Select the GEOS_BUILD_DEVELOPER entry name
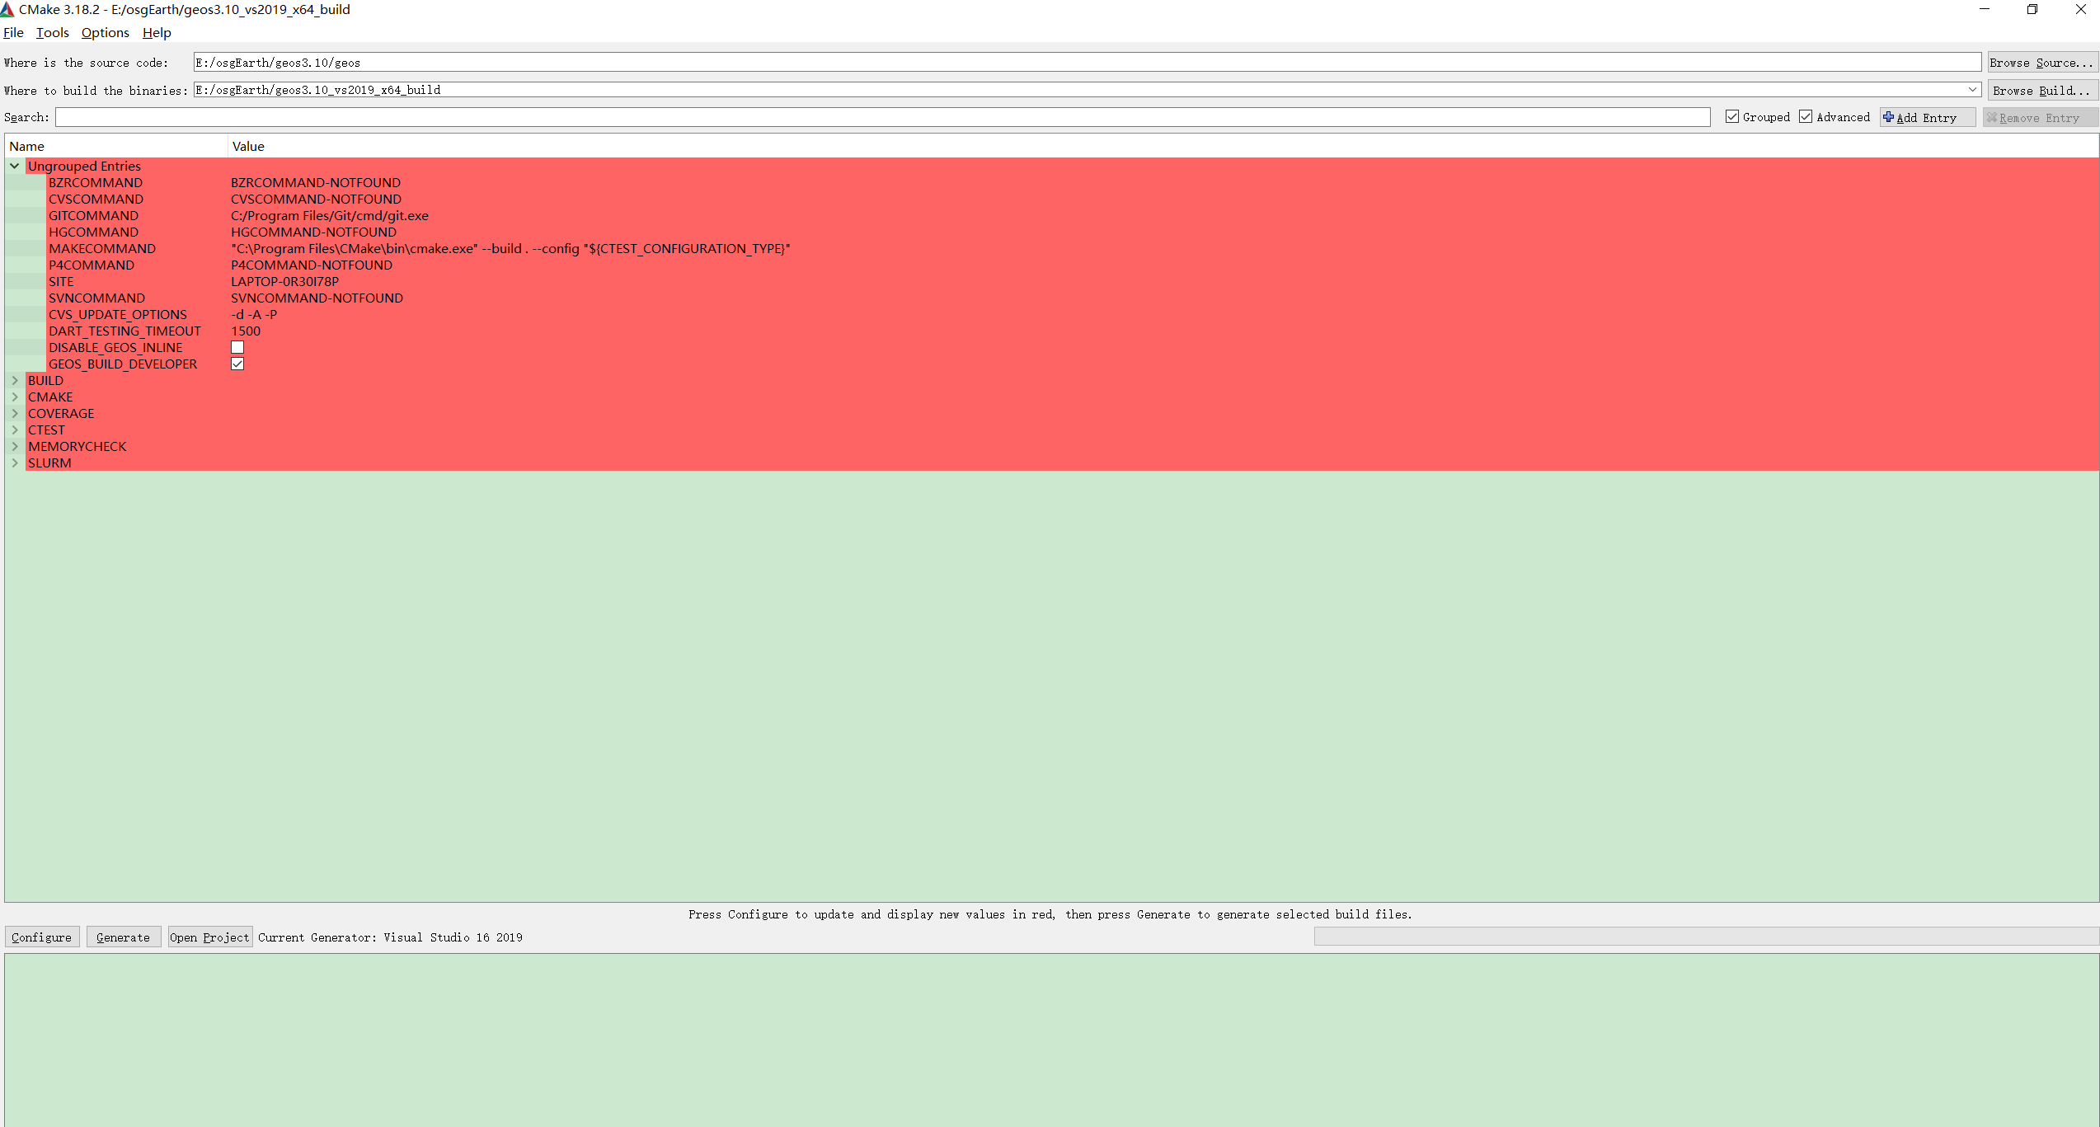The width and height of the screenshot is (2100, 1127). [122, 364]
